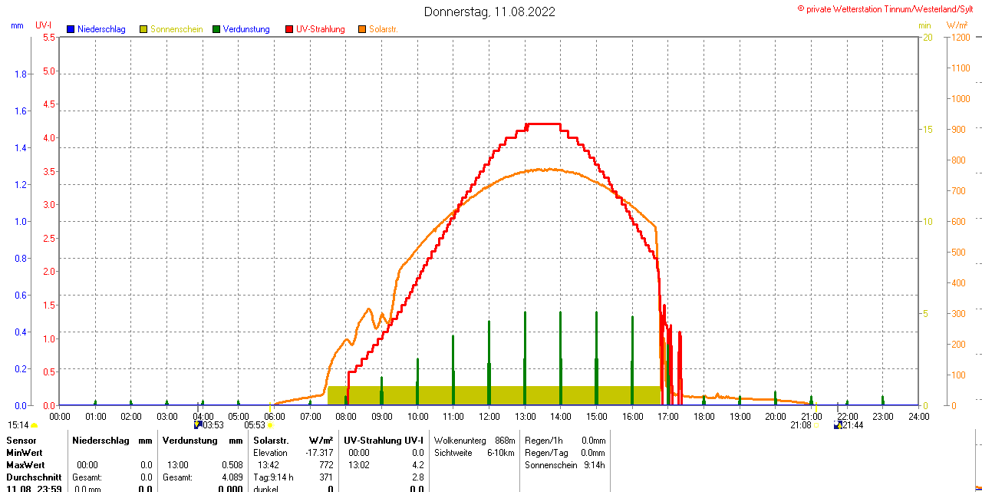
Task: Click the orange Solarstr. legend swatch
Action: pos(362,29)
